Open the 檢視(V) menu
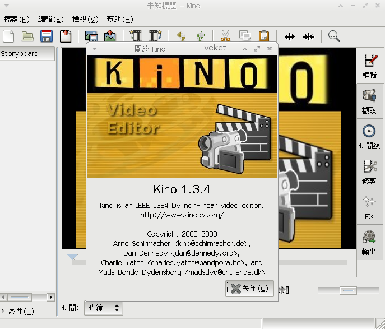Viewport: 385px width, 329px height. [x=85, y=19]
